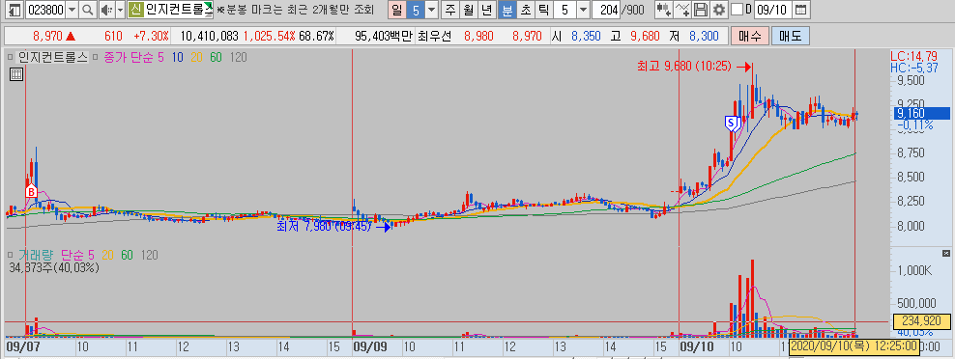Select 년 yearly chart period
This screenshot has width=955, height=359.
coord(486,10)
